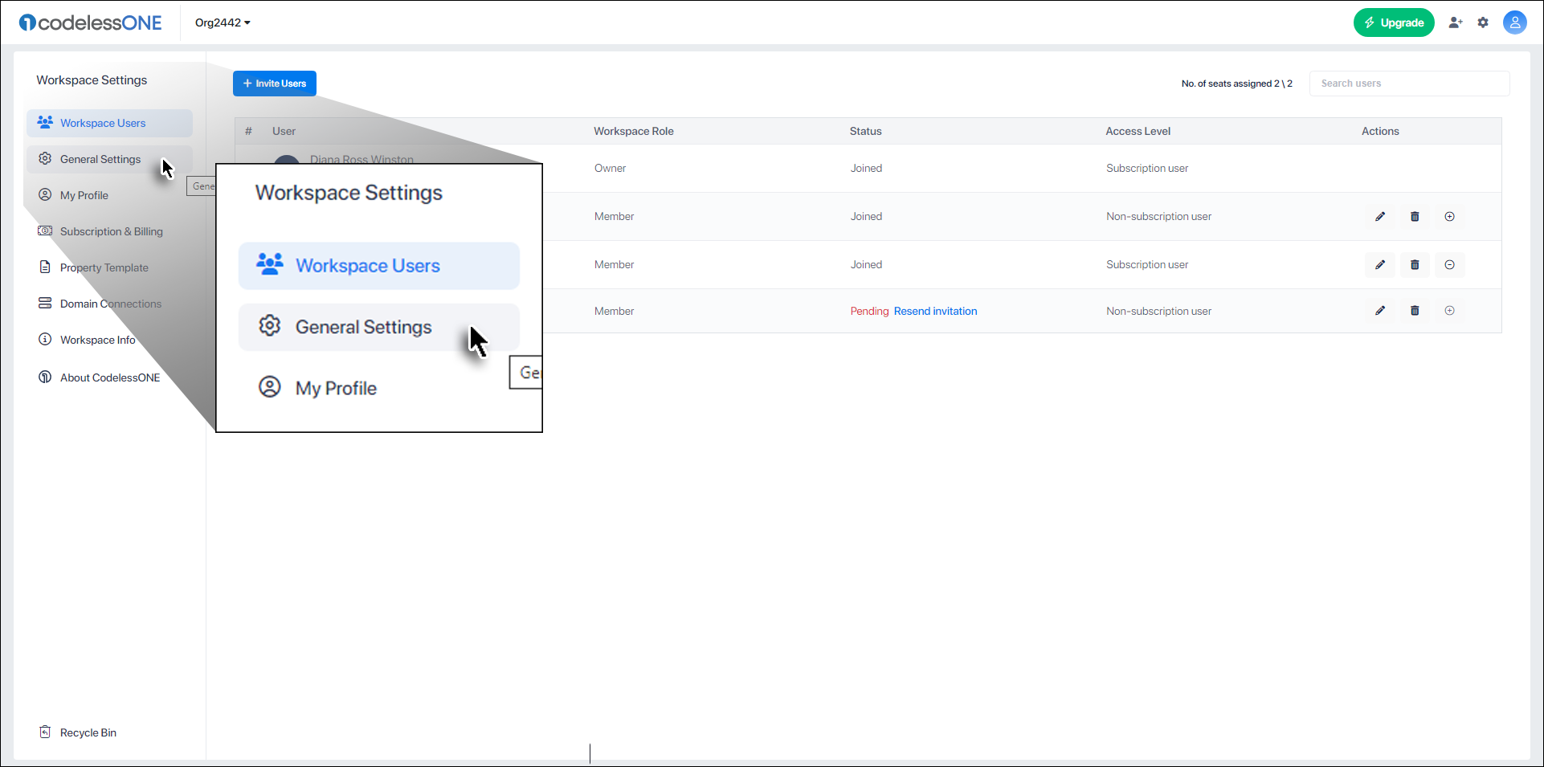Click Subscription user in the Owner row
Image resolution: width=1544 pixels, height=767 pixels.
tap(1146, 168)
